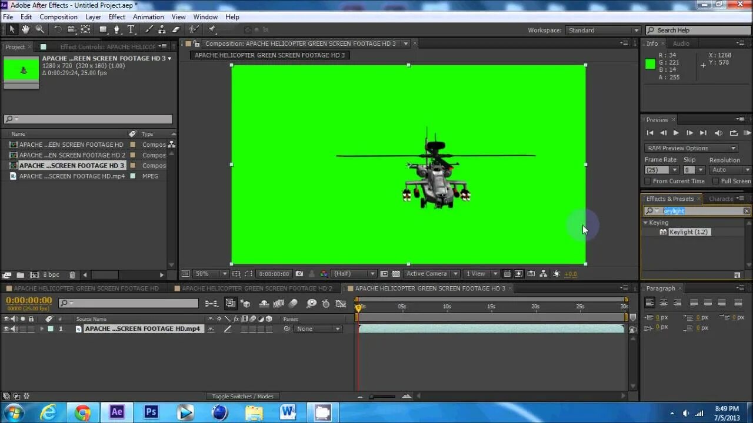Select the Clone Stamp tool
This screenshot has height=423, width=753.
point(162,29)
